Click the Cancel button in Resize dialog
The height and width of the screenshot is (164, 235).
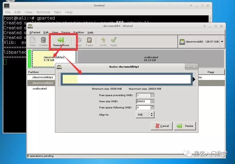[162, 126]
